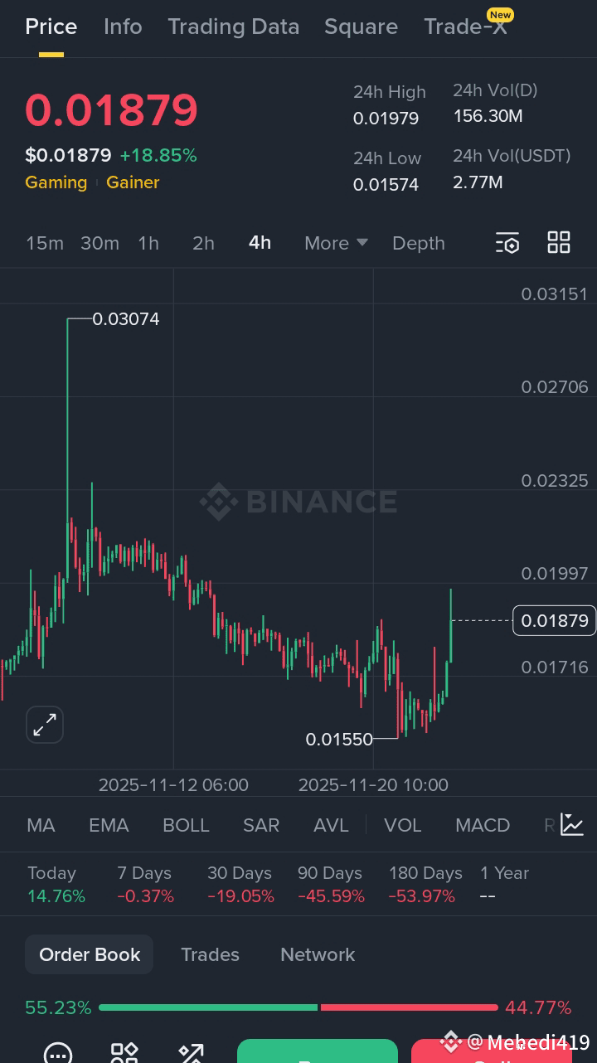597x1063 pixels.
Task: Select the 2h timeframe
Action: pos(203,243)
